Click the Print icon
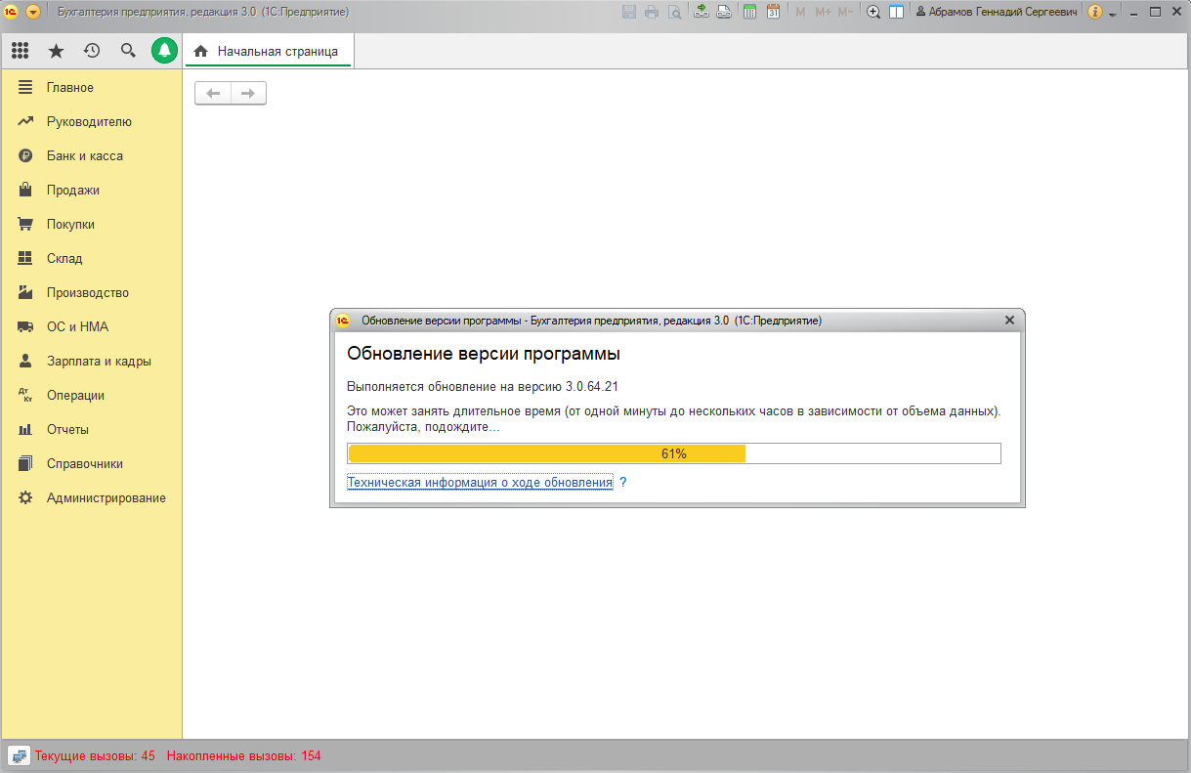Screen dimensions: 1191x773 [x=652, y=12]
